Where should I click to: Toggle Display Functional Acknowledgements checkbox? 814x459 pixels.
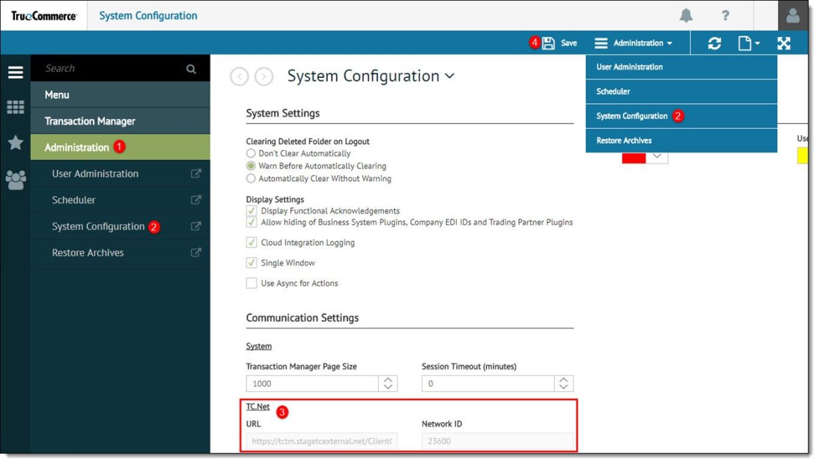(x=252, y=211)
